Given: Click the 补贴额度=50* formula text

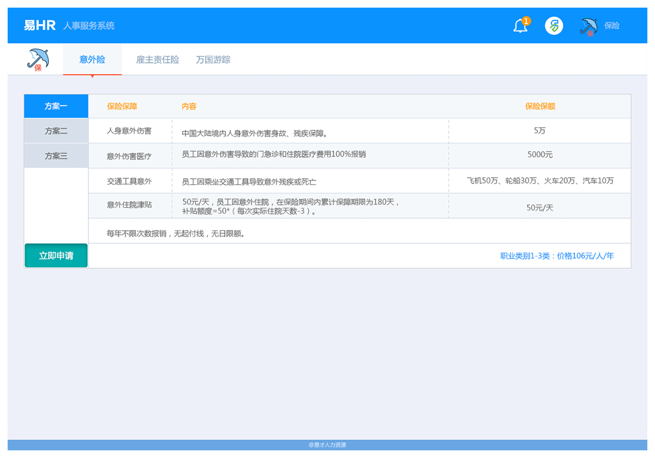Looking at the screenshot, I should tap(249, 211).
